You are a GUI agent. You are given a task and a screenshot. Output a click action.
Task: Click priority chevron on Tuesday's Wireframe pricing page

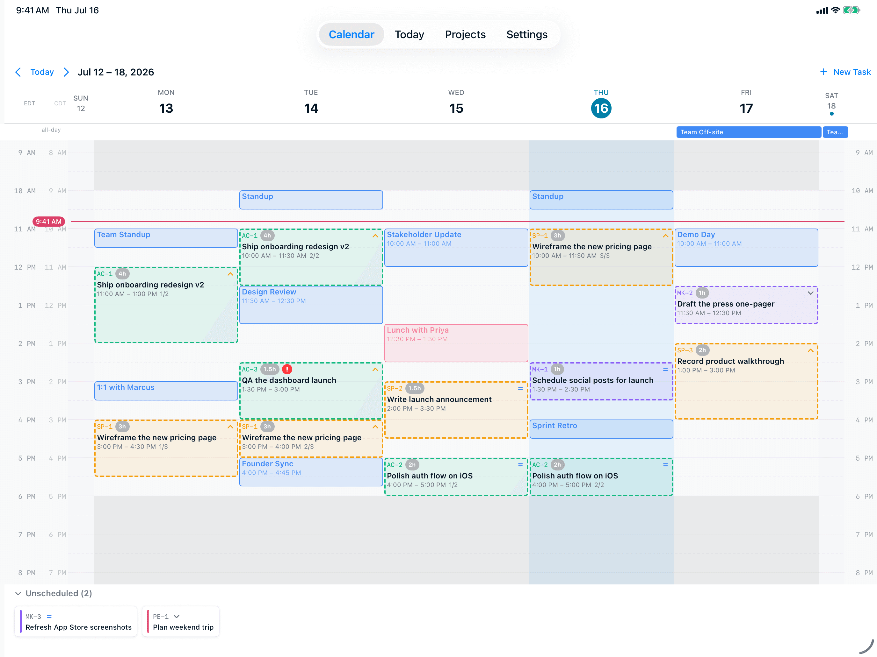[375, 427]
